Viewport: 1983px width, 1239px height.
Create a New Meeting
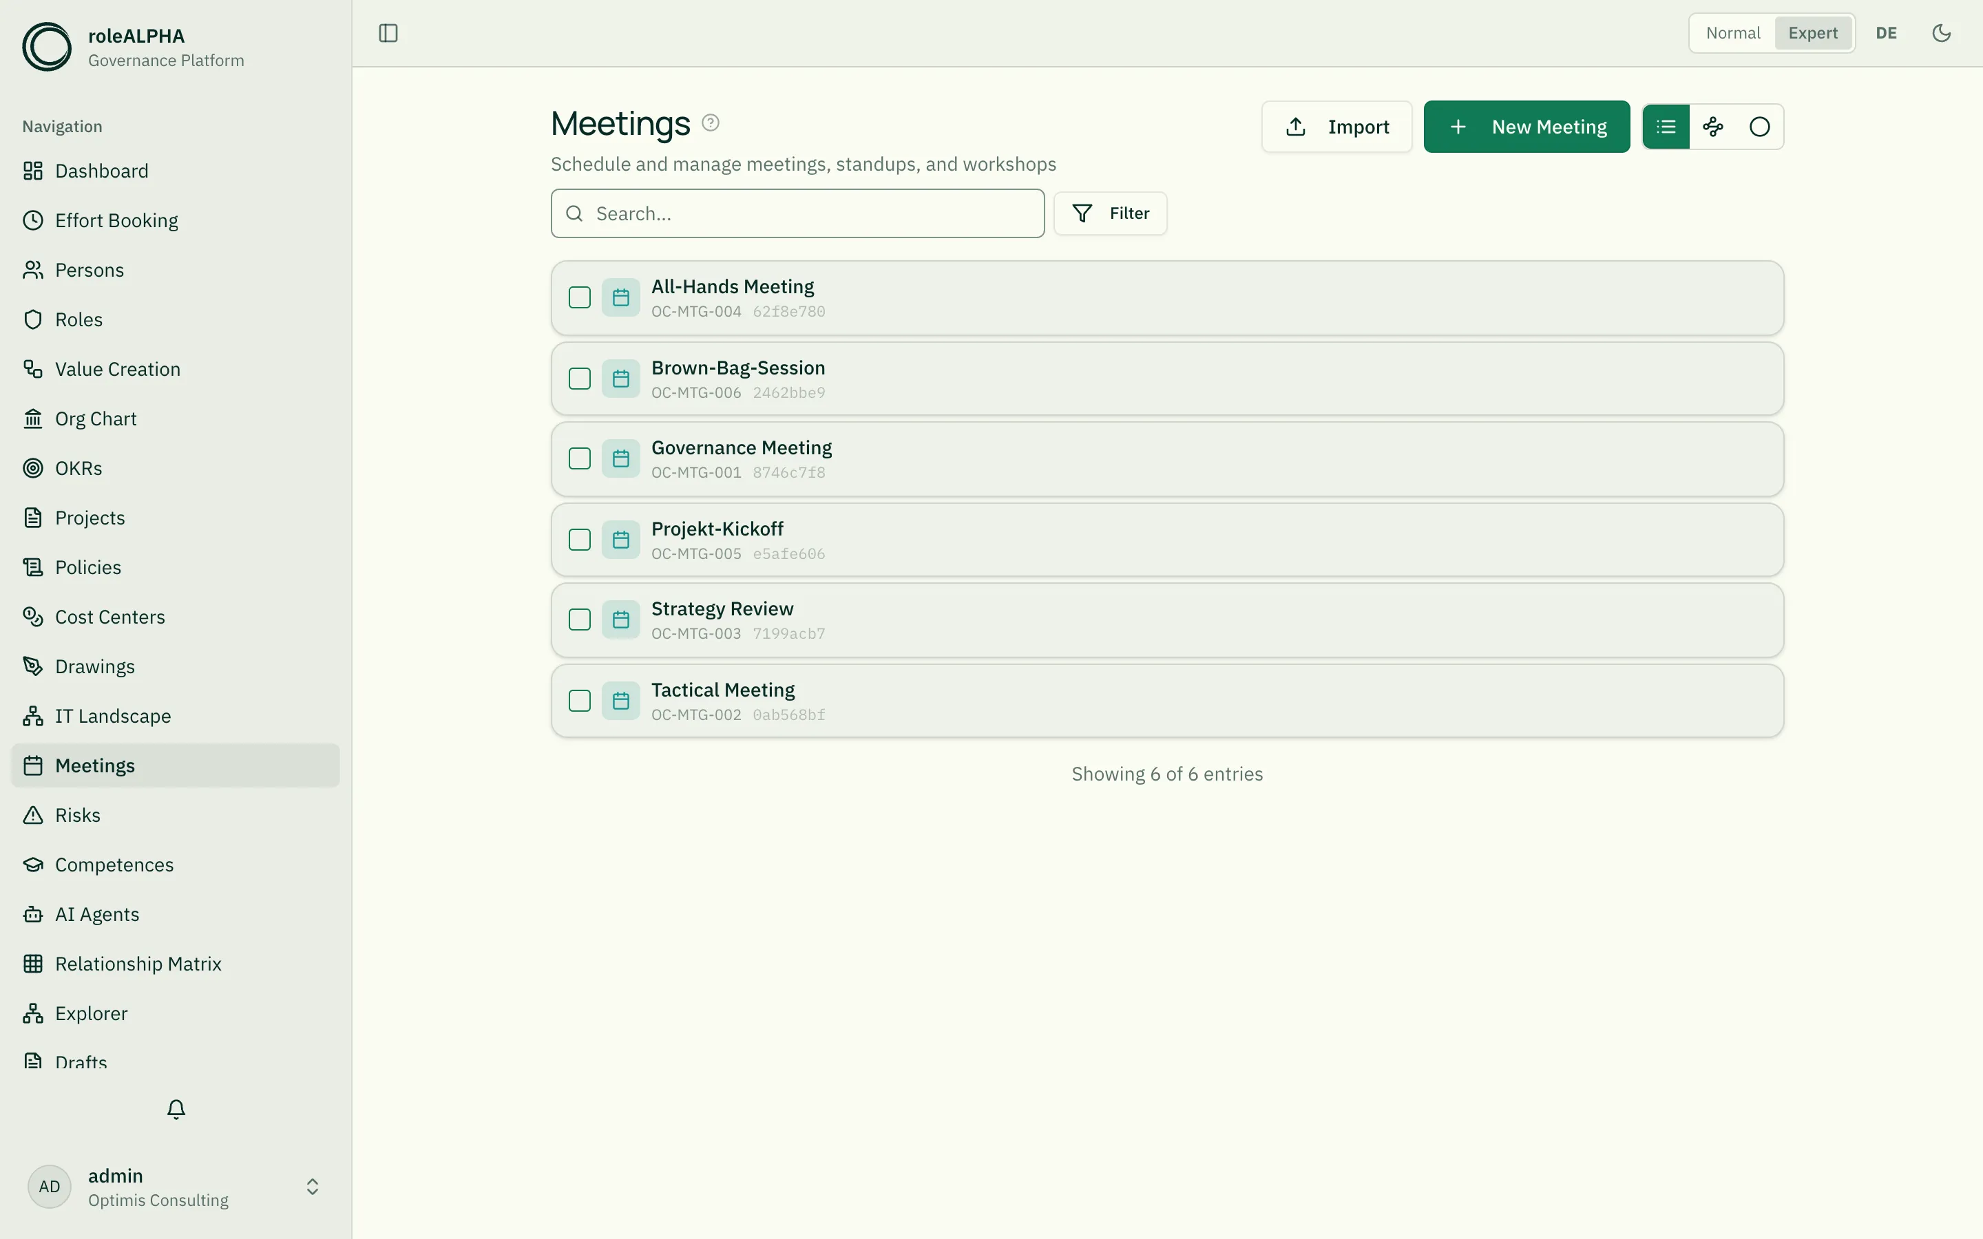pyautogui.click(x=1526, y=127)
